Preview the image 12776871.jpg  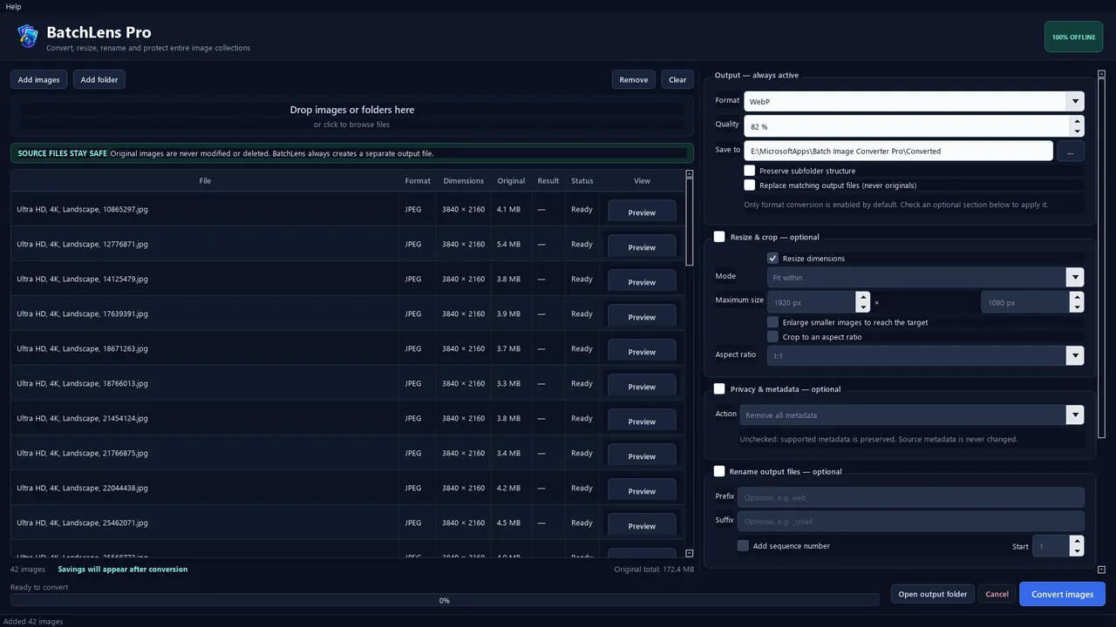pyautogui.click(x=642, y=247)
